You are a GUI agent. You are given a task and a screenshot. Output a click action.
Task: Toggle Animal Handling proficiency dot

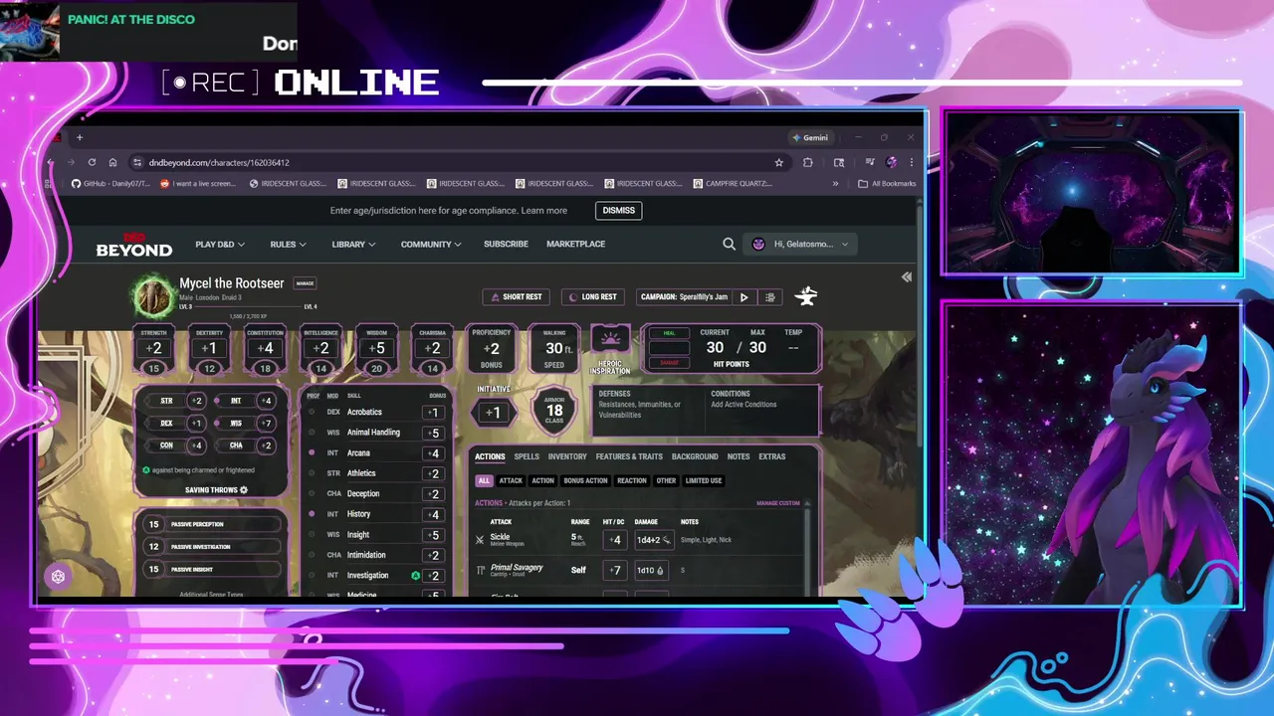[x=312, y=433]
